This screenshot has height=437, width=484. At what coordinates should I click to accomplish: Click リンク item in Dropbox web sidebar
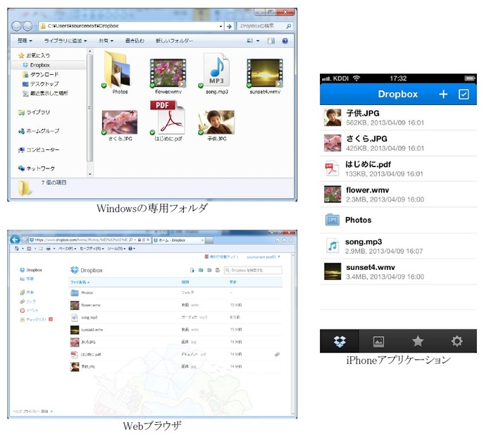click(27, 302)
